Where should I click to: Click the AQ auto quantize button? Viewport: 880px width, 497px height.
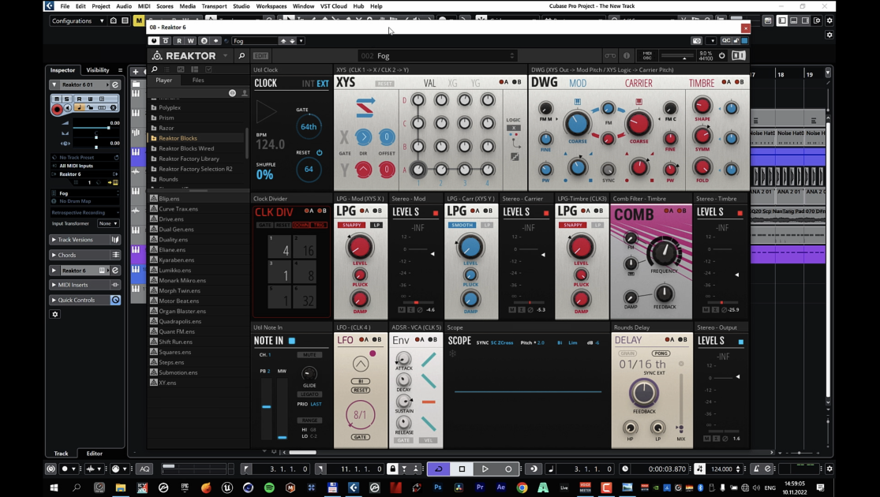click(144, 469)
